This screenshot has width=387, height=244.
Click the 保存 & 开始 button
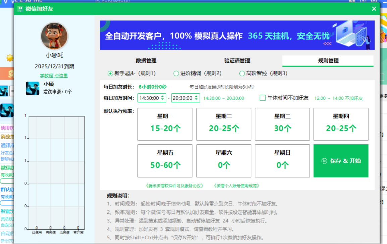(x=341, y=161)
